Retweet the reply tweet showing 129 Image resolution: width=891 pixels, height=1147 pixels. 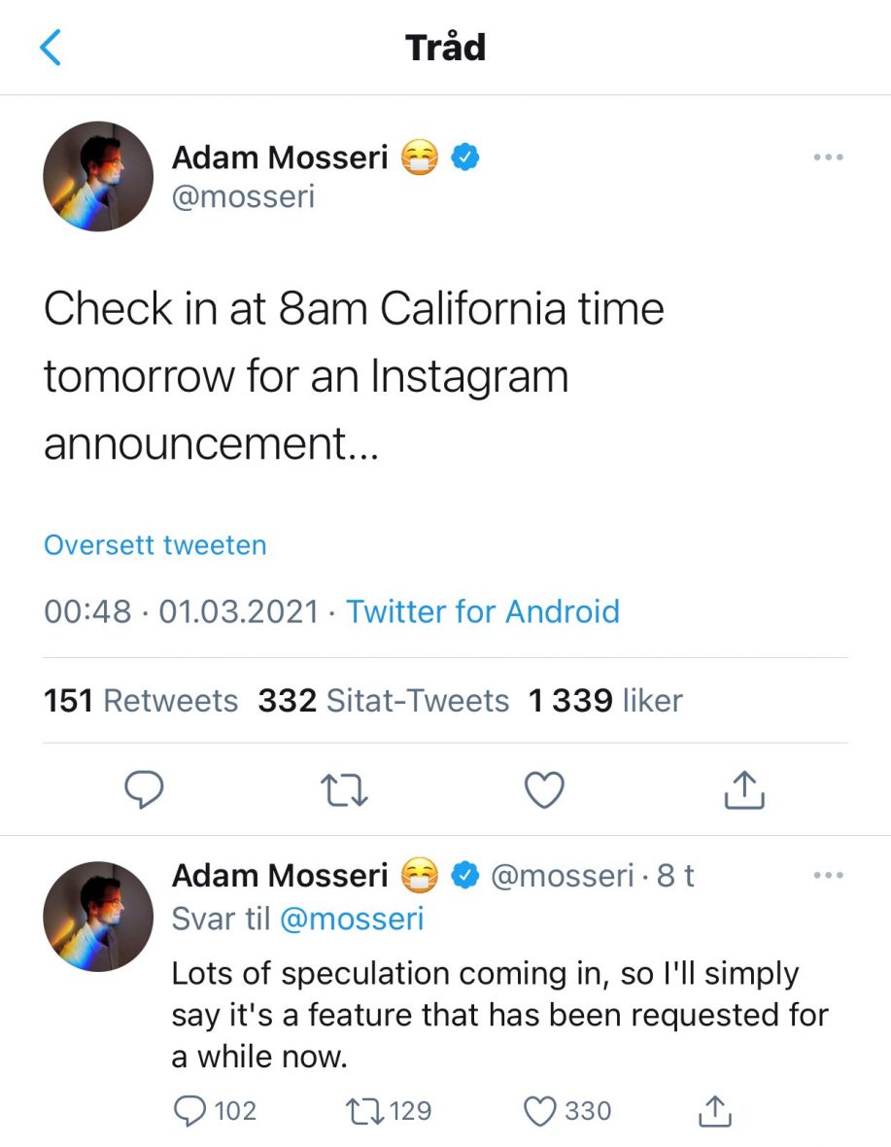tap(389, 1111)
